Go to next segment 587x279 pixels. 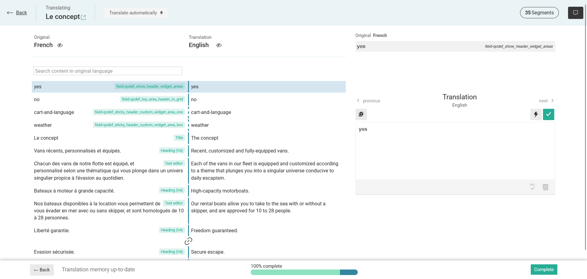coord(546,101)
